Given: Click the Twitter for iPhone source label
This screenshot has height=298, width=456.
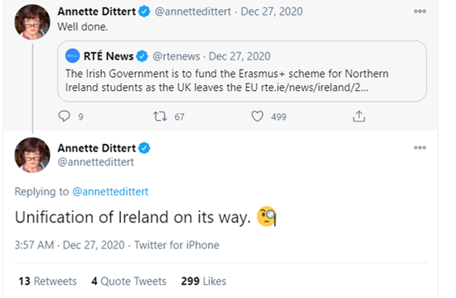Looking at the screenshot, I should click(177, 245).
